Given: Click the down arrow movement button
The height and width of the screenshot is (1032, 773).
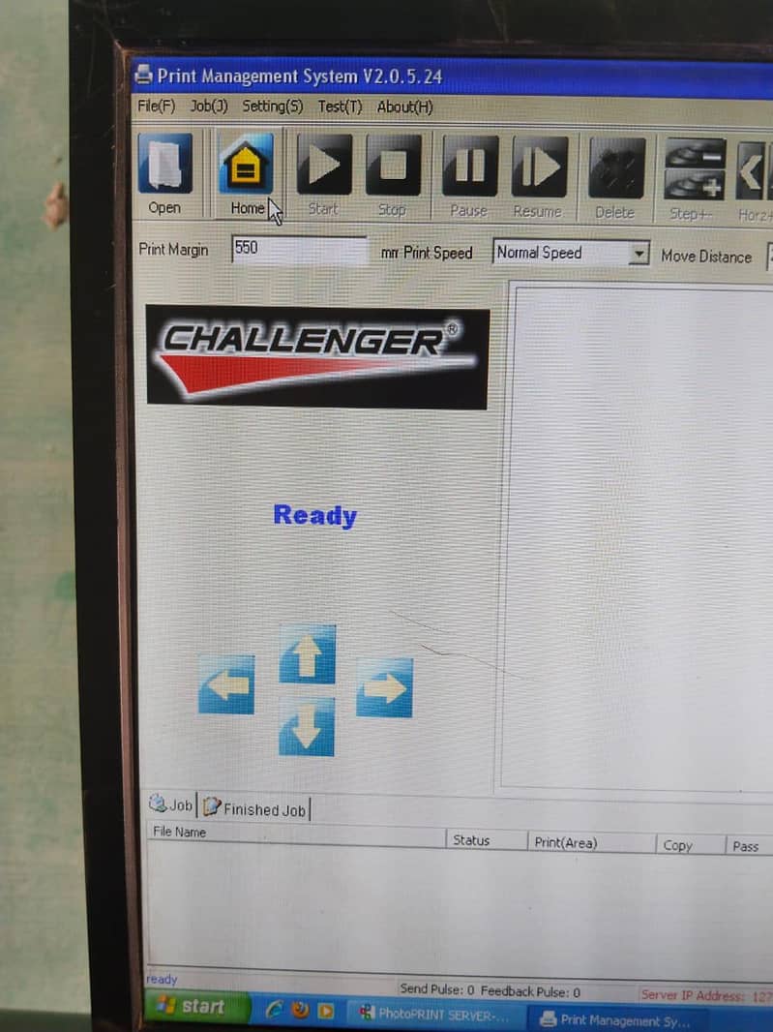Looking at the screenshot, I should click(x=307, y=727).
